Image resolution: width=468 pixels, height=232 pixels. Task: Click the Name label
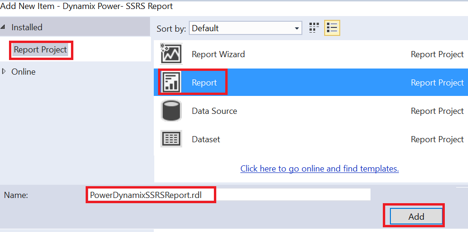[16, 195]
